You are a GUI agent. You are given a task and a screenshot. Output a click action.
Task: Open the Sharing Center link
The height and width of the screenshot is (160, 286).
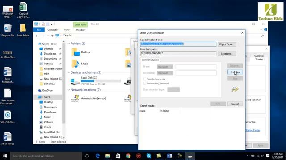252,130
